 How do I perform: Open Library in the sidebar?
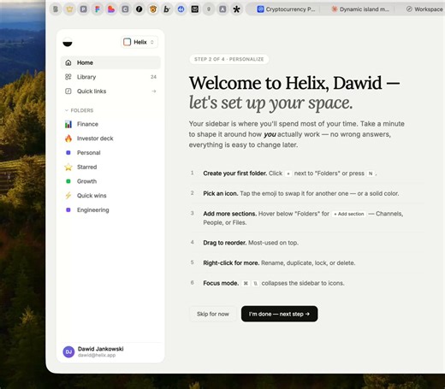click(110, 77)
